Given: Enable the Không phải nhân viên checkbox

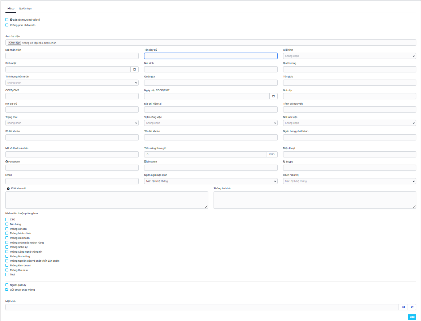Looking at the screenshot, I should [x=7, y=25].
